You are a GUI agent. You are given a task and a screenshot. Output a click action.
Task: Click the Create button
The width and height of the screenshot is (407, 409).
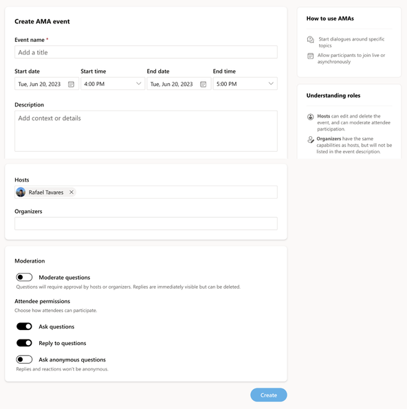pos(269,395)
